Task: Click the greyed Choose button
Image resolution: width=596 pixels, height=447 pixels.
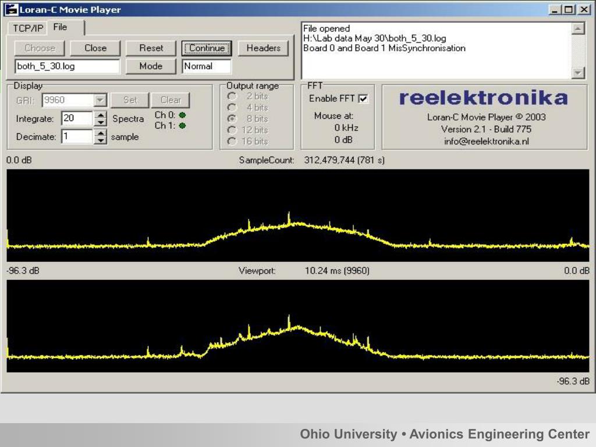Action: 40,48
